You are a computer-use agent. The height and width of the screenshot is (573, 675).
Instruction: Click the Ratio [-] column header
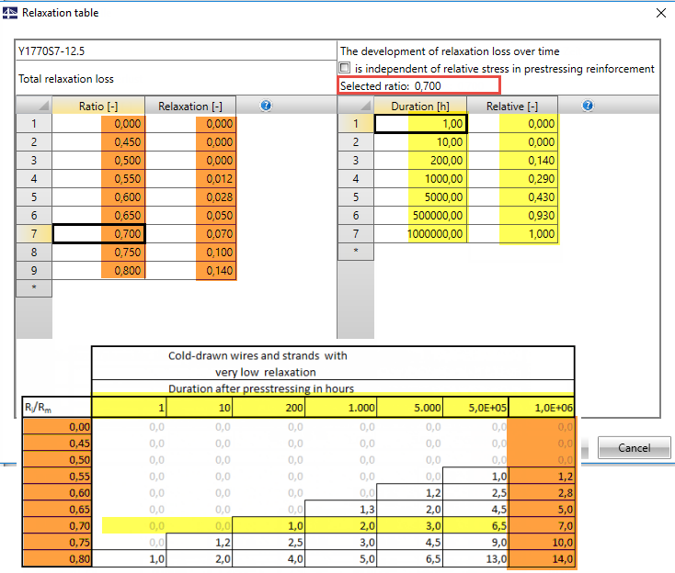point(98,106)
